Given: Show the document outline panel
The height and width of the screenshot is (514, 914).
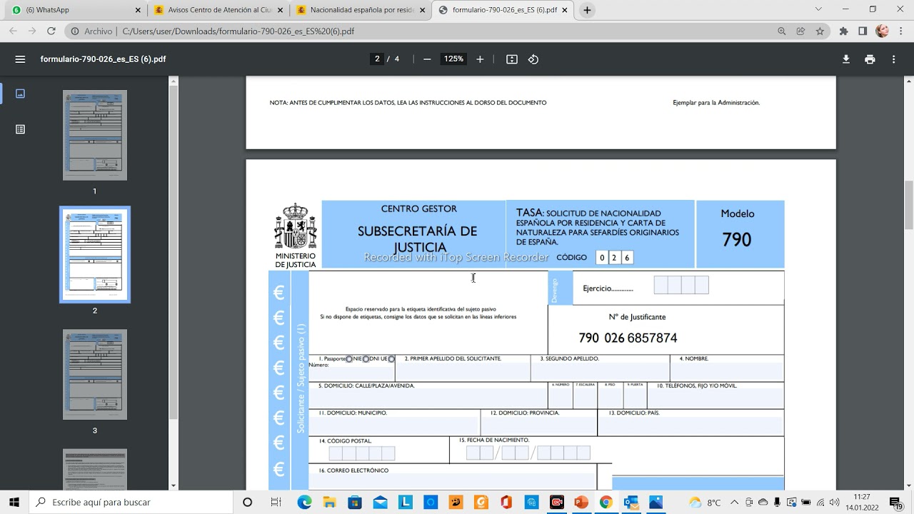Looking at the screenshot, I should (20, 129).
